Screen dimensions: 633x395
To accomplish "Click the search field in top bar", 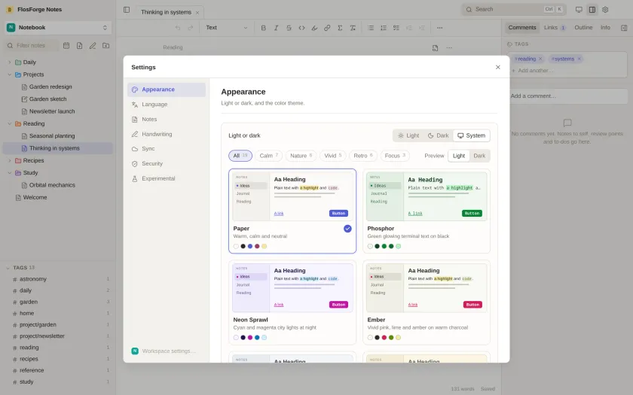I will coord(513,9).
